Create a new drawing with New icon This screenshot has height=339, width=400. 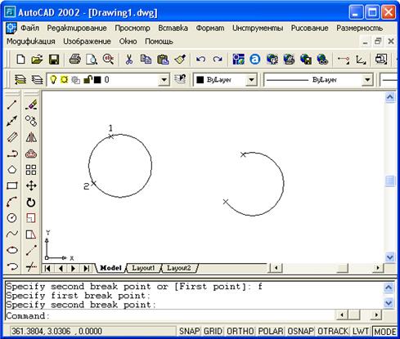[20, 59]
